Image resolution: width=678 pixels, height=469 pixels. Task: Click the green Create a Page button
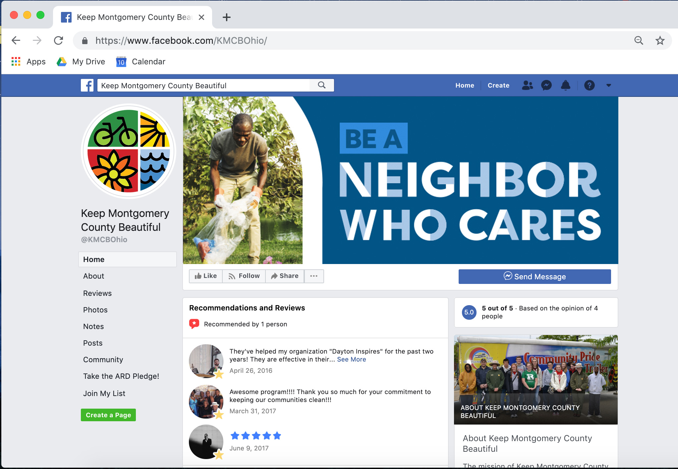108,415
